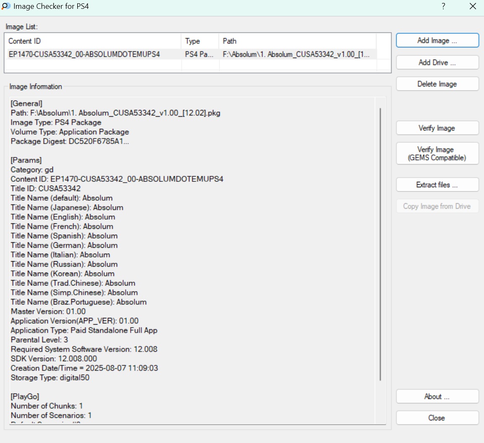Open the Add Drive dialog
This screenshot has height=443, width=484.
pos(437,63)
